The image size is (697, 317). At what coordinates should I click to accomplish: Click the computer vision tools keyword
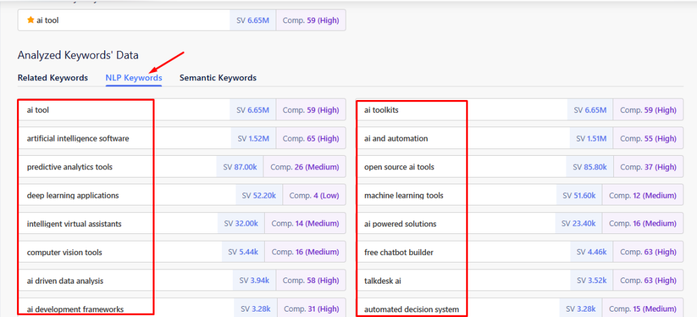[x=64, y=252]
